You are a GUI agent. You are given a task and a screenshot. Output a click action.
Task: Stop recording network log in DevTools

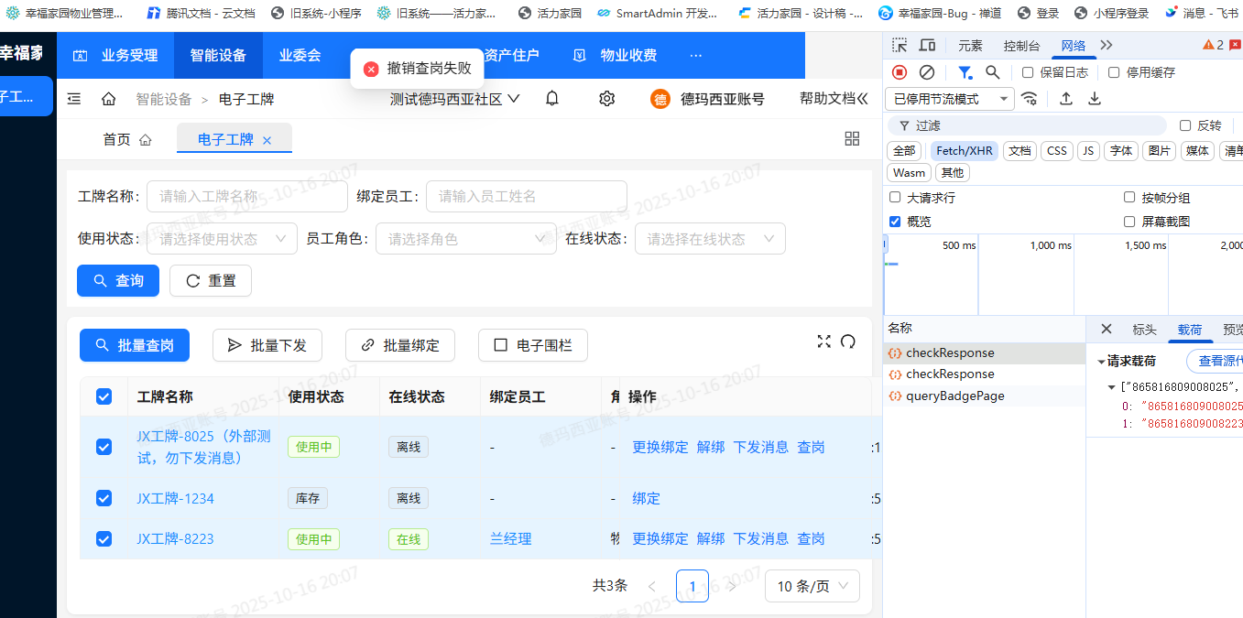click(x=900, y=72)
